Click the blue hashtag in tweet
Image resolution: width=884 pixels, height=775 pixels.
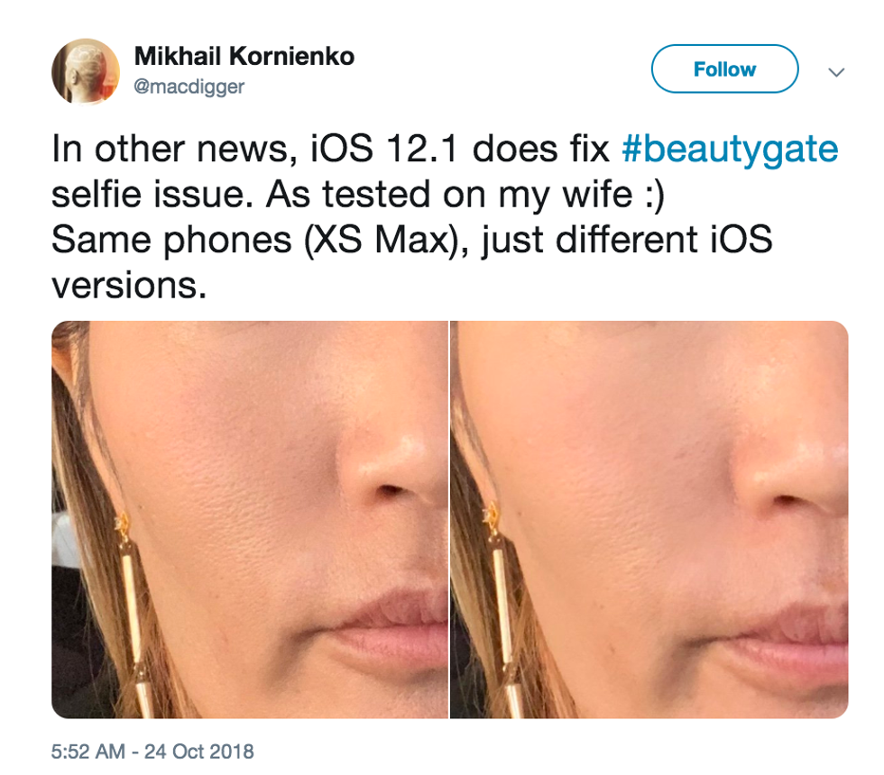[x=730, y=149]
